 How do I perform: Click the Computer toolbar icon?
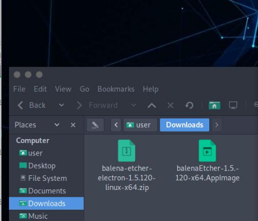[233, 105]
